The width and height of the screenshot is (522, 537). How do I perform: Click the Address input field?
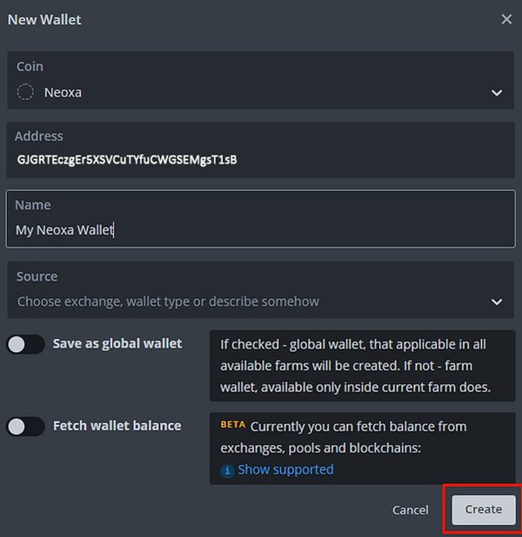coord(261,150)
